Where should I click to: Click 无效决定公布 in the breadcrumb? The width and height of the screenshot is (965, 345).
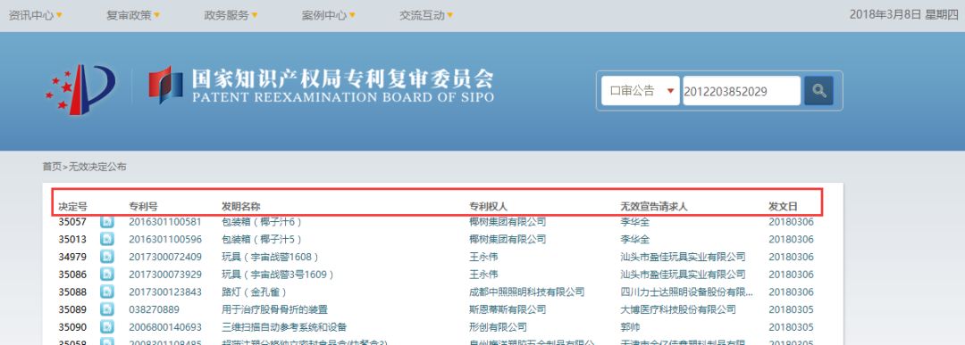(97, 167)
